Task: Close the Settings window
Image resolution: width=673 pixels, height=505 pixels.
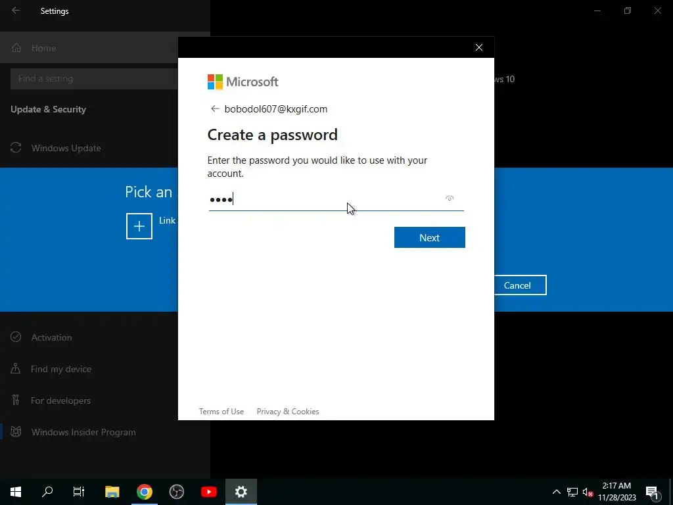Action: [x=657, y=11]
